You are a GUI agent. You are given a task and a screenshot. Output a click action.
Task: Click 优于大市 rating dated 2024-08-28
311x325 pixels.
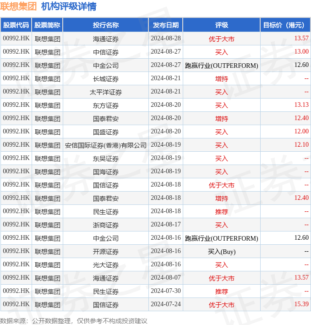coord(222,39)
